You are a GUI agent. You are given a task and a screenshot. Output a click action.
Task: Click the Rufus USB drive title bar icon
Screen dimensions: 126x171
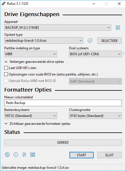click(x=3, y=4)
